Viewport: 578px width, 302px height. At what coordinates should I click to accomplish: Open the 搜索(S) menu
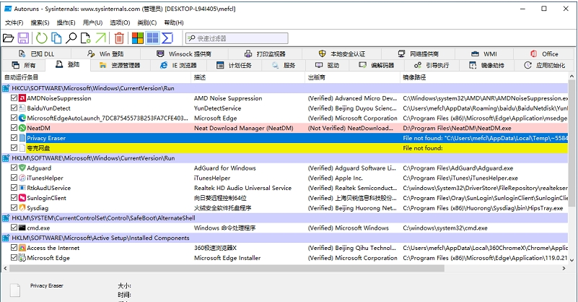40,22
